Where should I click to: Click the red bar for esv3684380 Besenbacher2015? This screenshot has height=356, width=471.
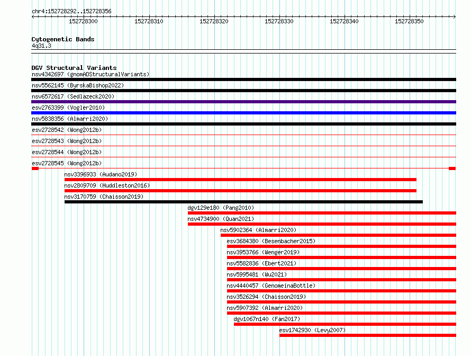[x=341, y=246]
